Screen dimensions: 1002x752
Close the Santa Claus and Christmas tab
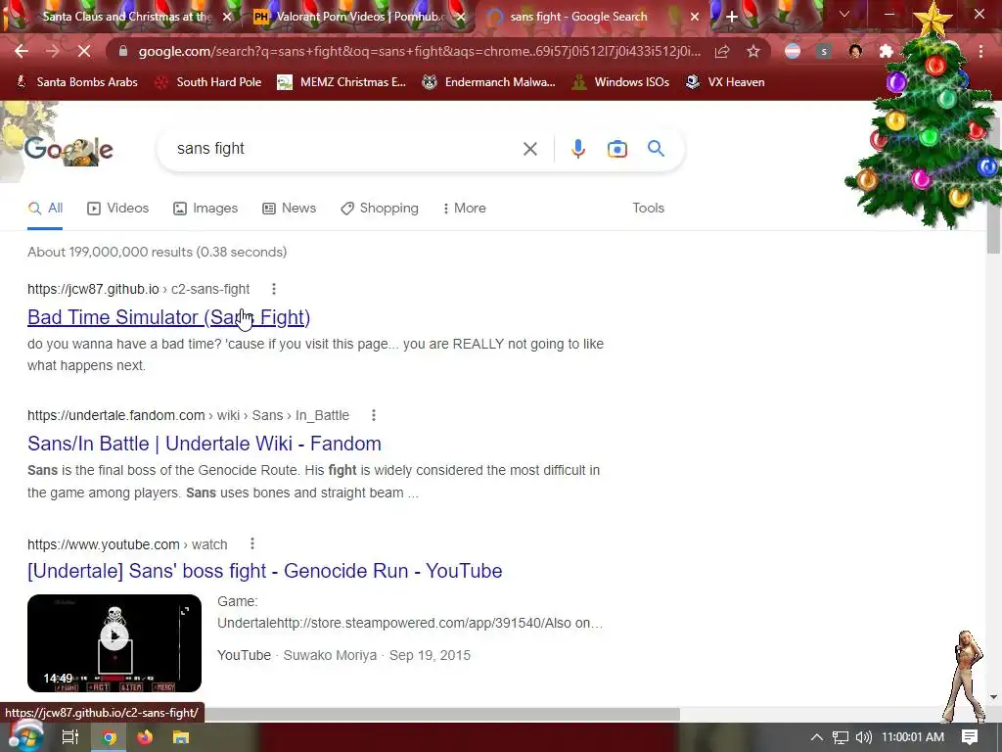(x=227, y=17)
